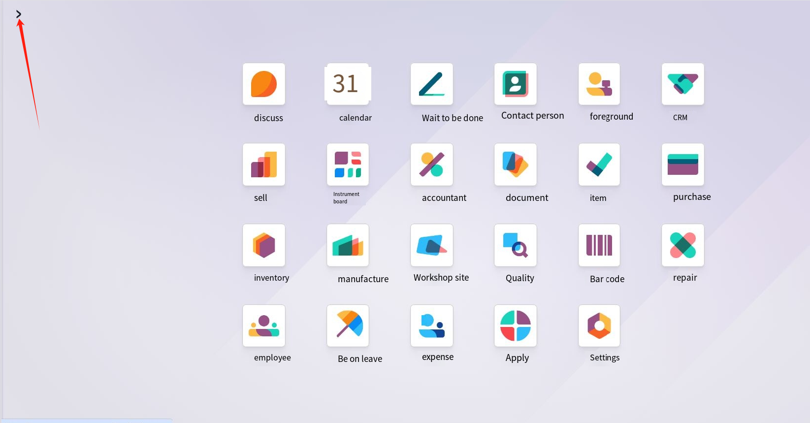810x423 pixels.
Task: Open the inventory app icon
Action: point(264,245)
